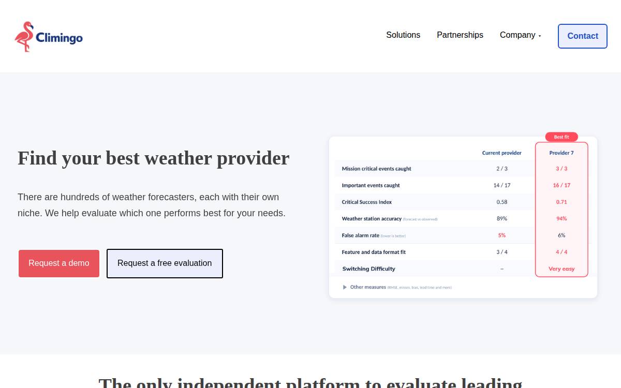Image resolution: width=621 pixels, height=388 pixels.
Task: Click the 0.58 current provider value
Action: pos(502,202)
